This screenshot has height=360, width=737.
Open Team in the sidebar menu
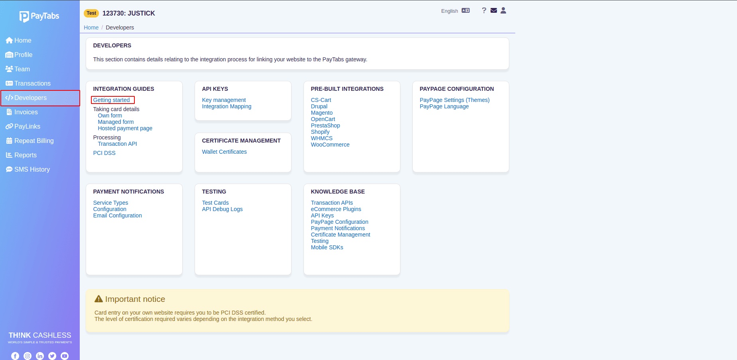[x=22, y=69]
